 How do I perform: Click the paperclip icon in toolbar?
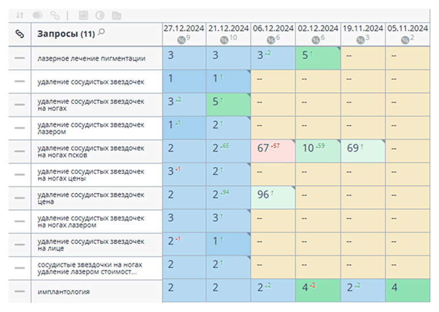(x=55, y=15)
